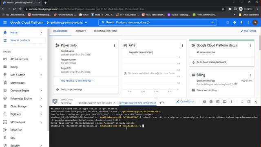
Task: Open a new browser tab
Action: coord(45,3)
